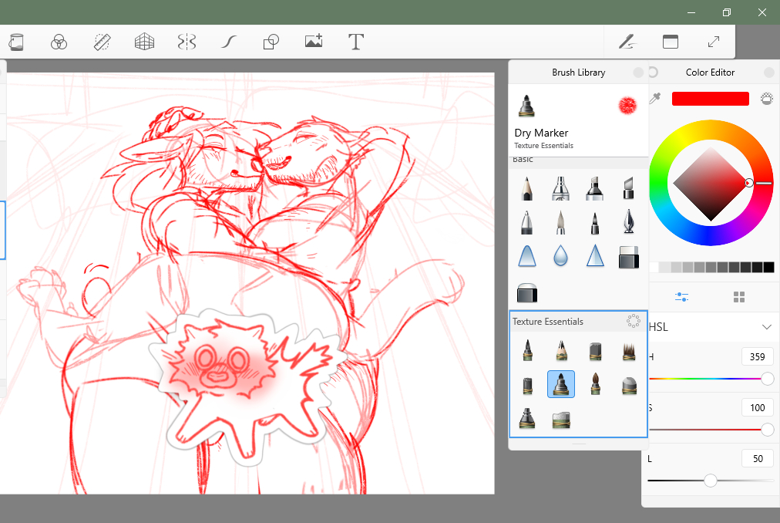Select the Flood Fill bucket tool
Image resolution: width=780 pixels, height=523 pixels.
(17, 42)
